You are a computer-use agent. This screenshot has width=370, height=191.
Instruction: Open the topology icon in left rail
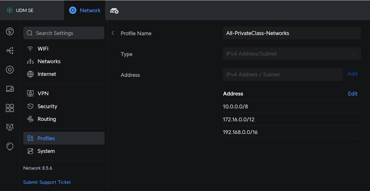[x=10, y=51]
